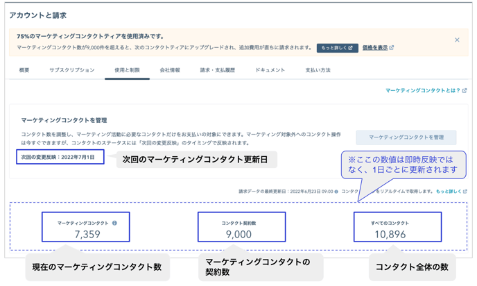
Task: Switch to the ドキュメント tab
Action: tap(270, 70)
